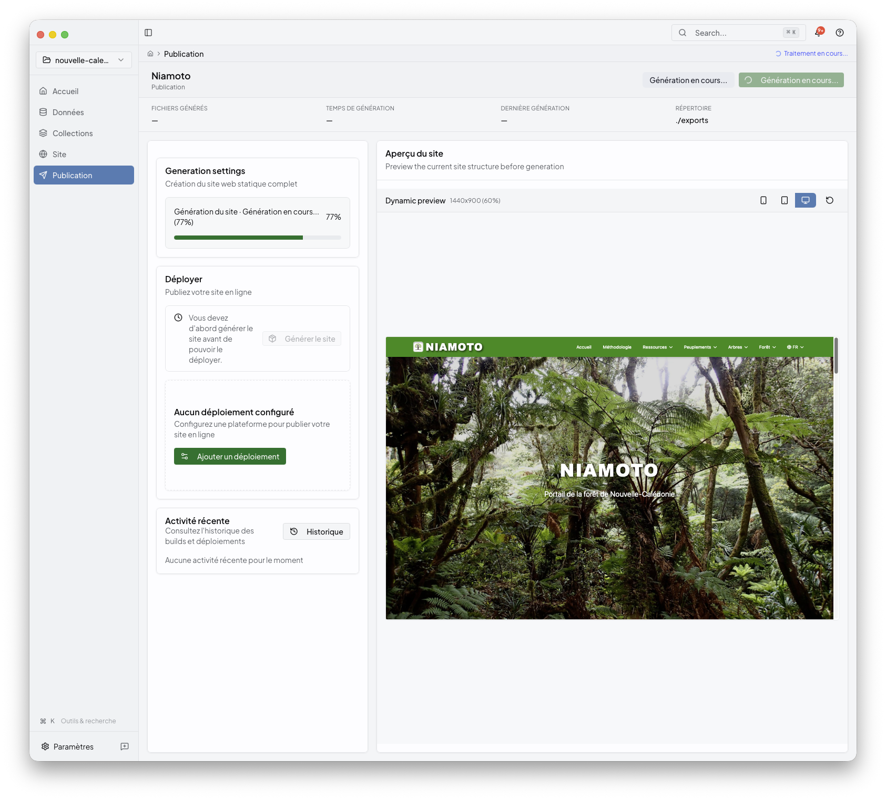Open Méthodologie in the preview navbar
The image size is (886, 800).
tap(617, 347)
